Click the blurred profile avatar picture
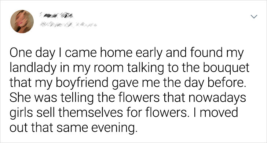This screenshot has width=267, height=143. 22,22
